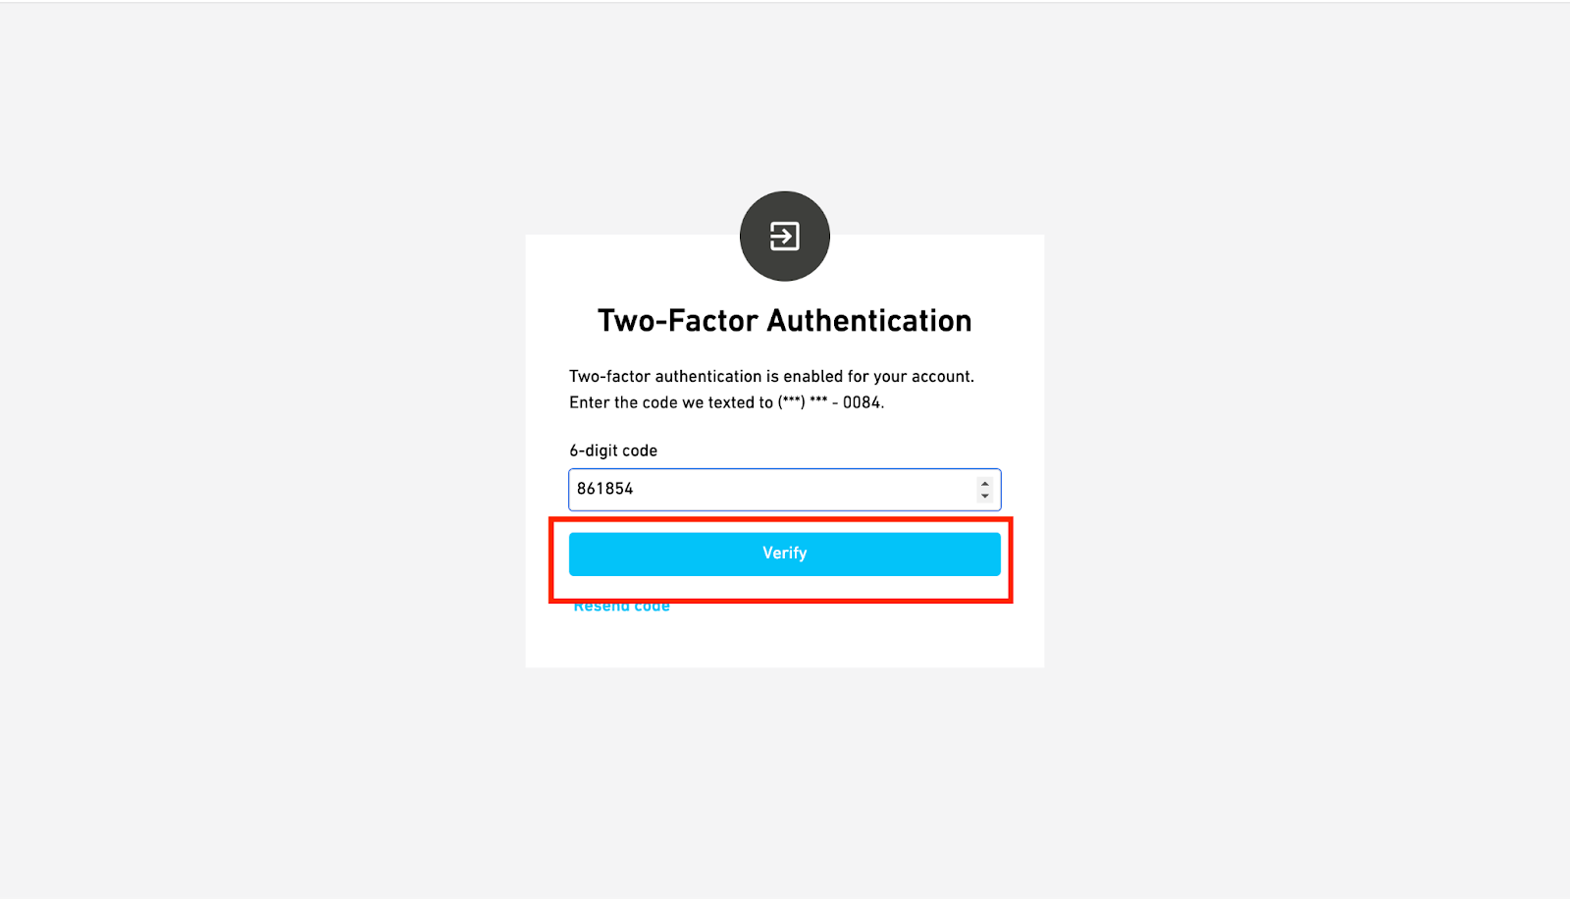Screen dimensions: 1570x899
Task: Click the sign-in arrow icon
Action: (784, 236)
